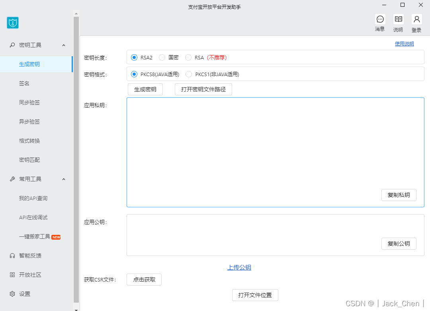Open 一键搬家工具 in sidebar
The height and width of the screenshot is (311, 430).
(36, 236)
